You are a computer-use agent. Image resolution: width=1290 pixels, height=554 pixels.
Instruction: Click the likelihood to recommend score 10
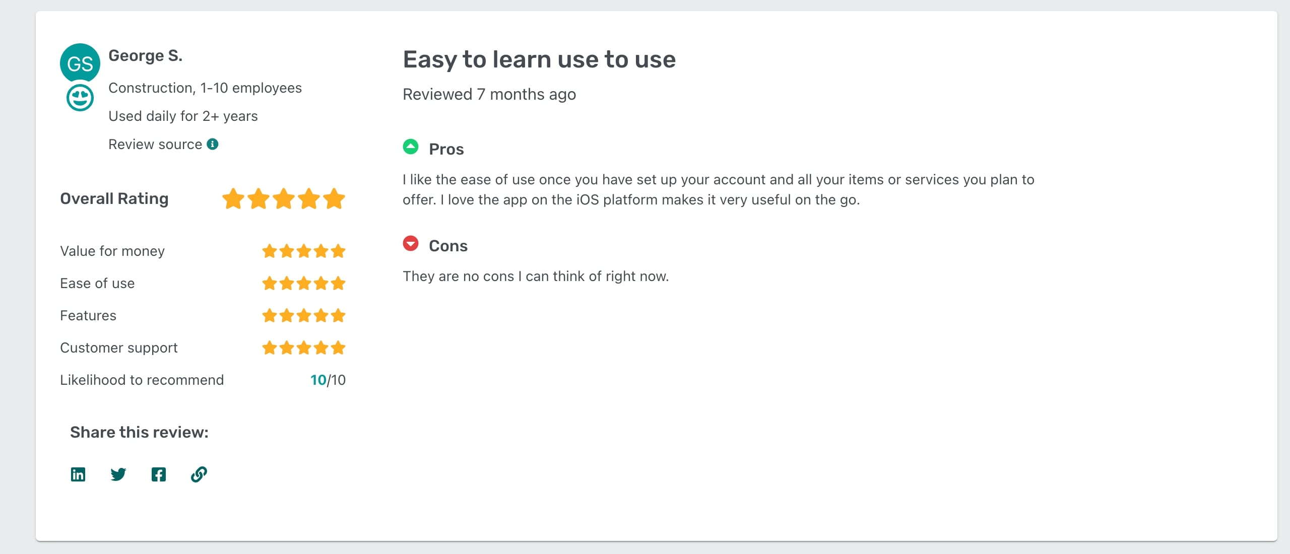tap(318, 380)
